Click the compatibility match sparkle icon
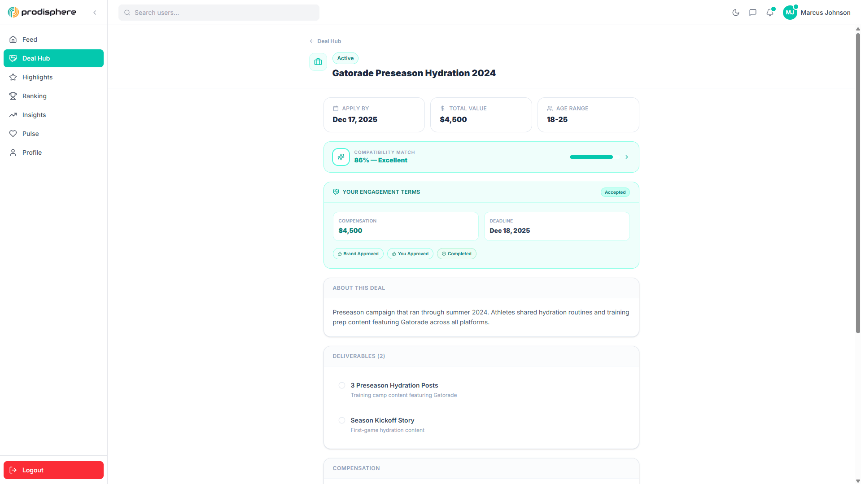 point(341,157)
